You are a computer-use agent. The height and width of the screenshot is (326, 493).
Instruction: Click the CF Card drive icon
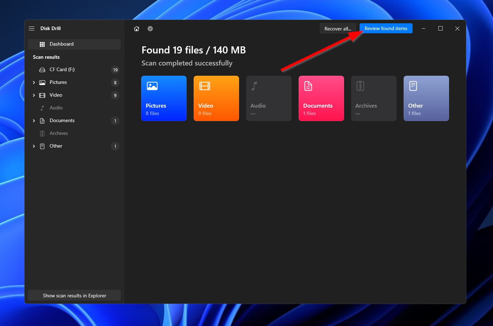coord(42,70)
